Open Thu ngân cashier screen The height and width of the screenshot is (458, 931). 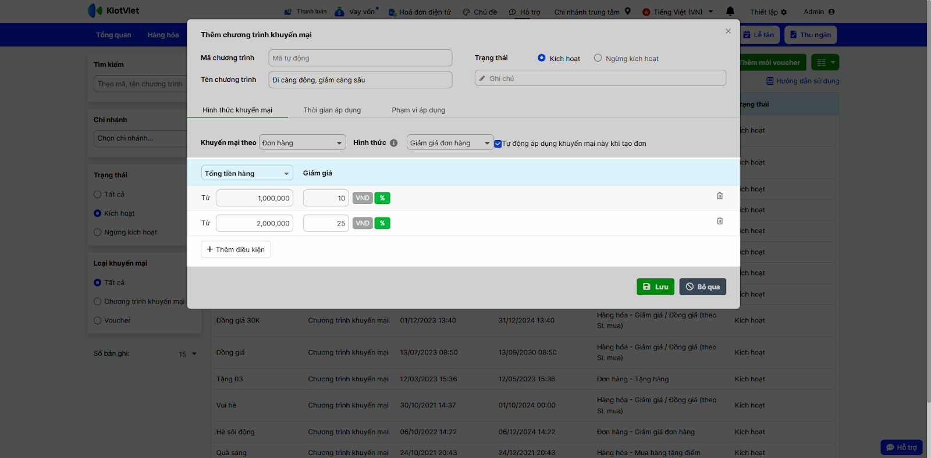click(x=811, y=35)
